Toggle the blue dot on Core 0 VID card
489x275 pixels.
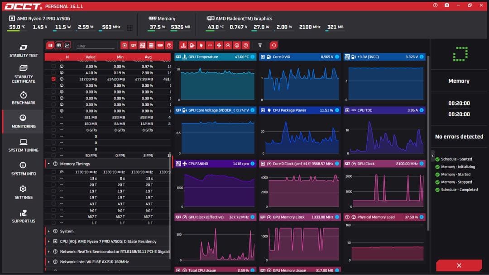pos(337,57)
